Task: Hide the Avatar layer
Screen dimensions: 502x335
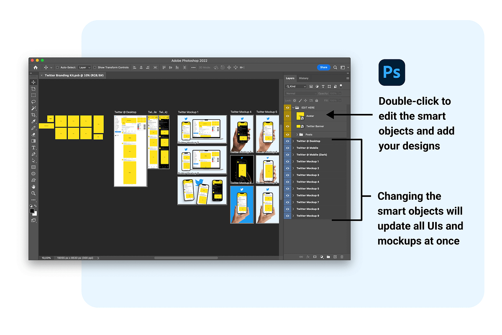Action: [287, 116]
